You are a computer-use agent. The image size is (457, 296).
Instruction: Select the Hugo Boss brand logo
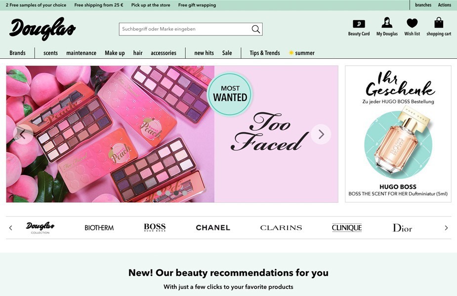click(155, 227)
